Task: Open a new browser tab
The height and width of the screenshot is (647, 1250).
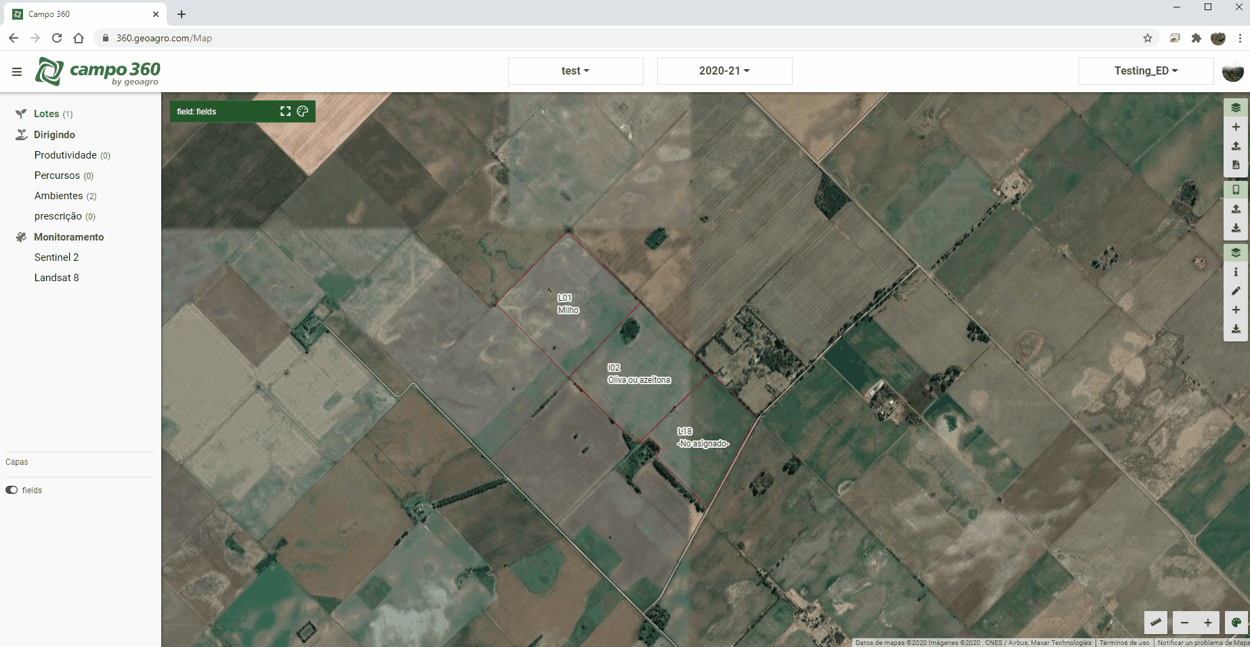Action: 182,14
